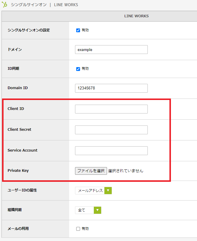The height and width of the screenshot is (241, 197).
Task: Click the シングルサインオン | LINE WORKS page title
Action: (44, 5)
